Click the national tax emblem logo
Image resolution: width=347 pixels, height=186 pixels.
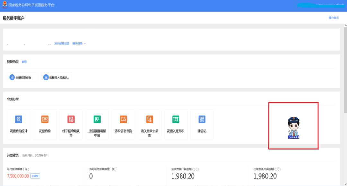(x=5, y=5)
